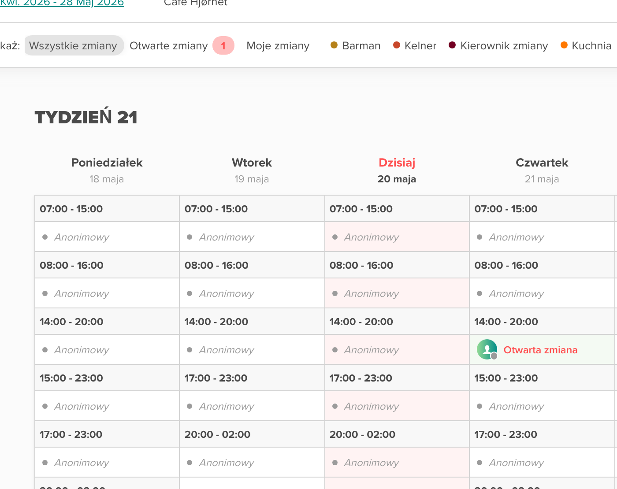Open today's 08:00 - 16:00 Anonimowy shift
The width and height of the screenshot is (617, 489).
tap(397, 293)
